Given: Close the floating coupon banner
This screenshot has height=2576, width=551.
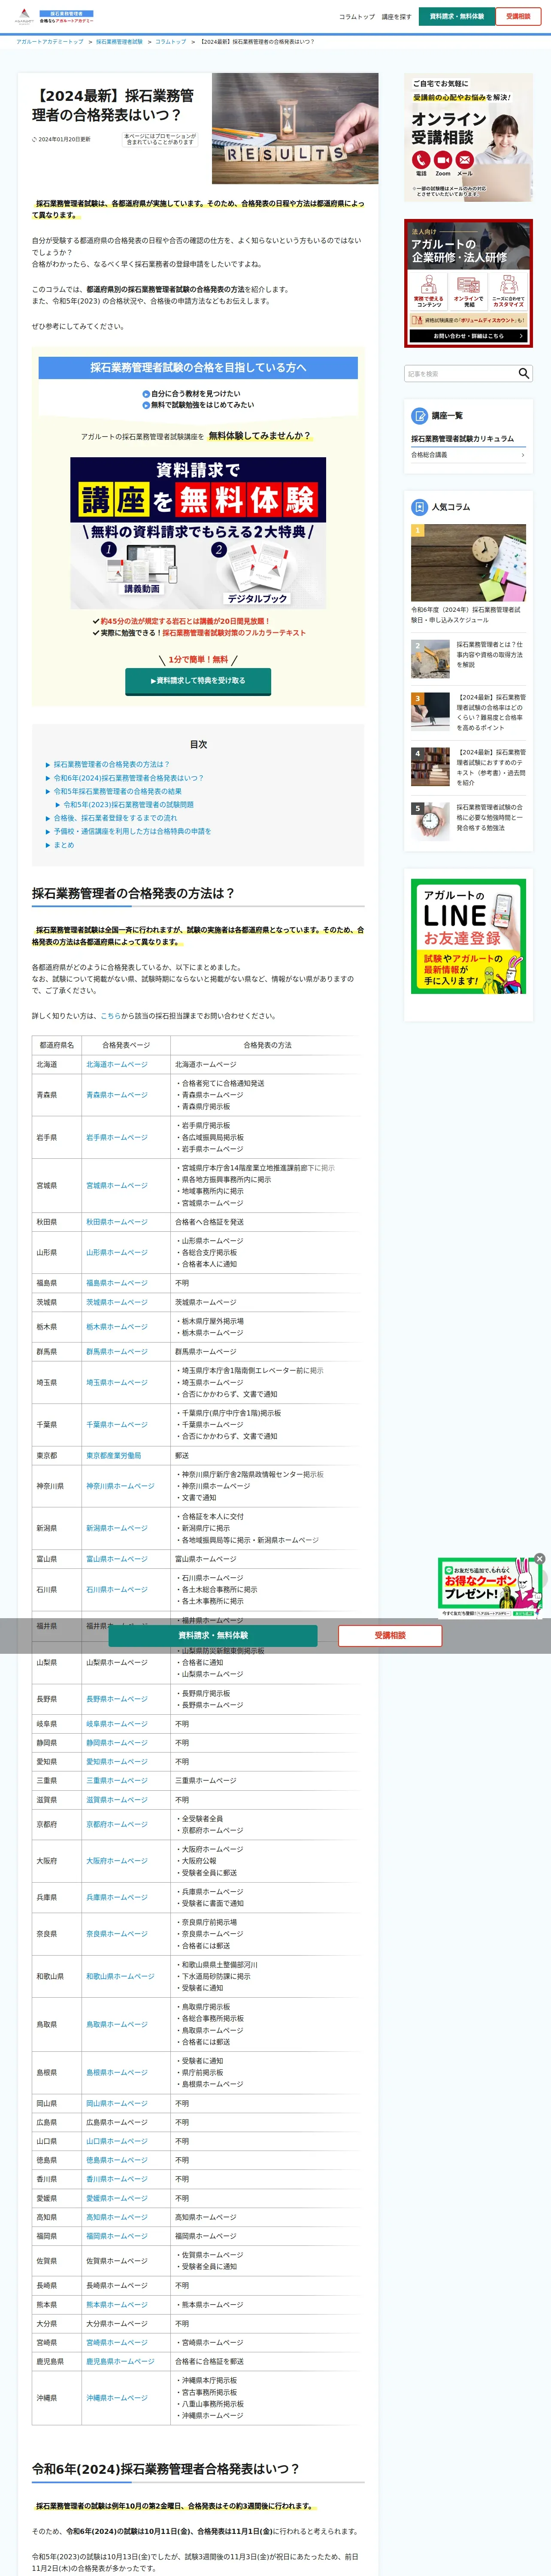Looking at the screenshot, I should pyautogui.click(x=539, y=1558).
